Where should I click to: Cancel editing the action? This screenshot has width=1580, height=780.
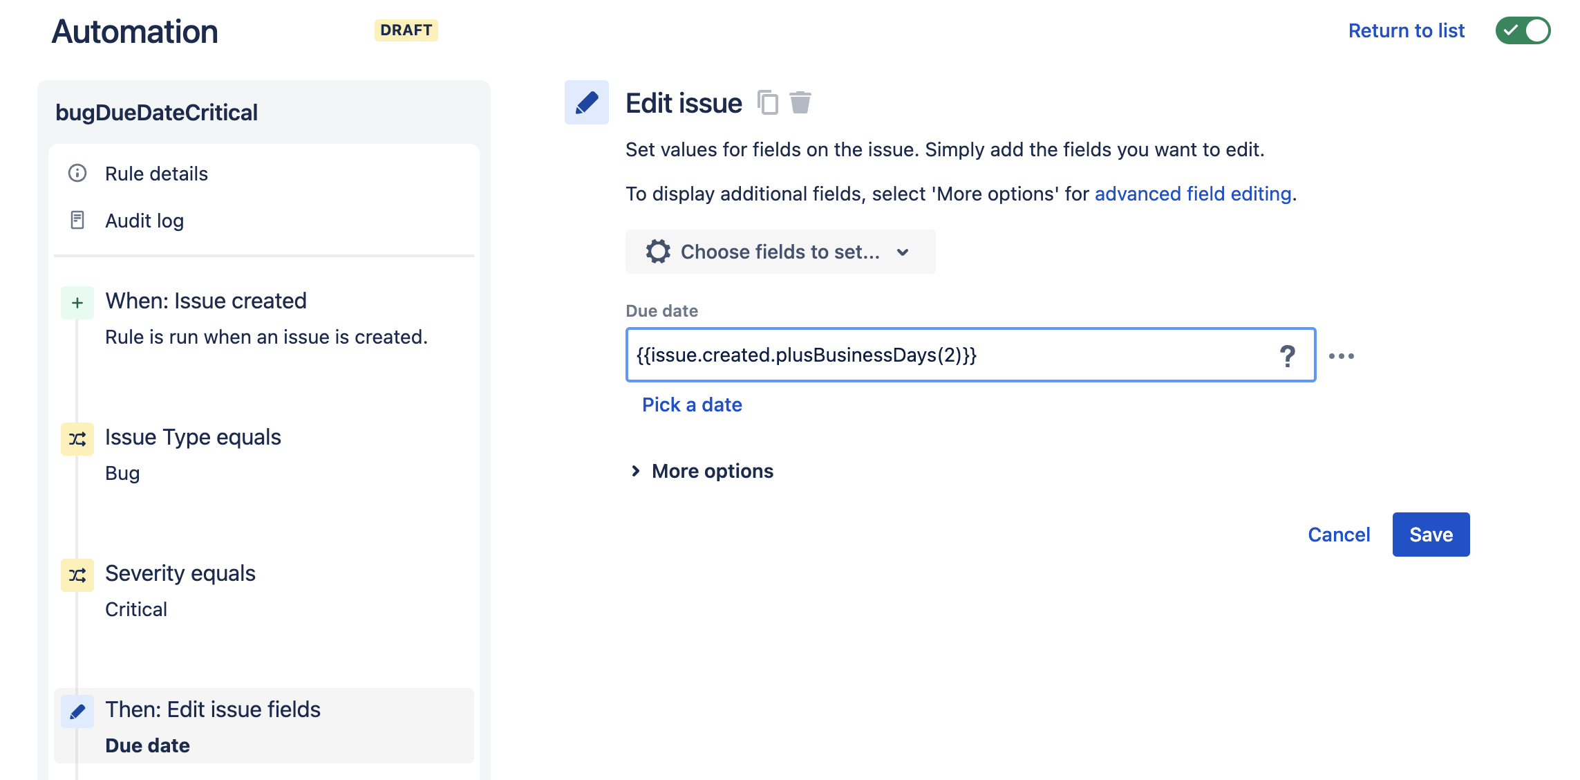click(1339, 535)
